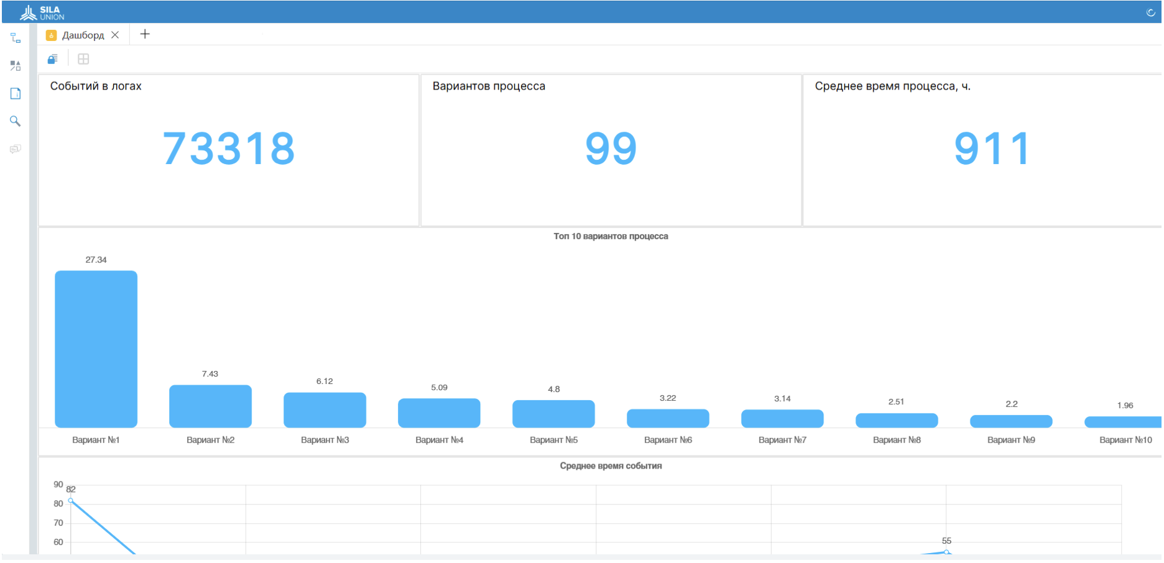Click the SILA UNION logo

(x=44, y=11)
